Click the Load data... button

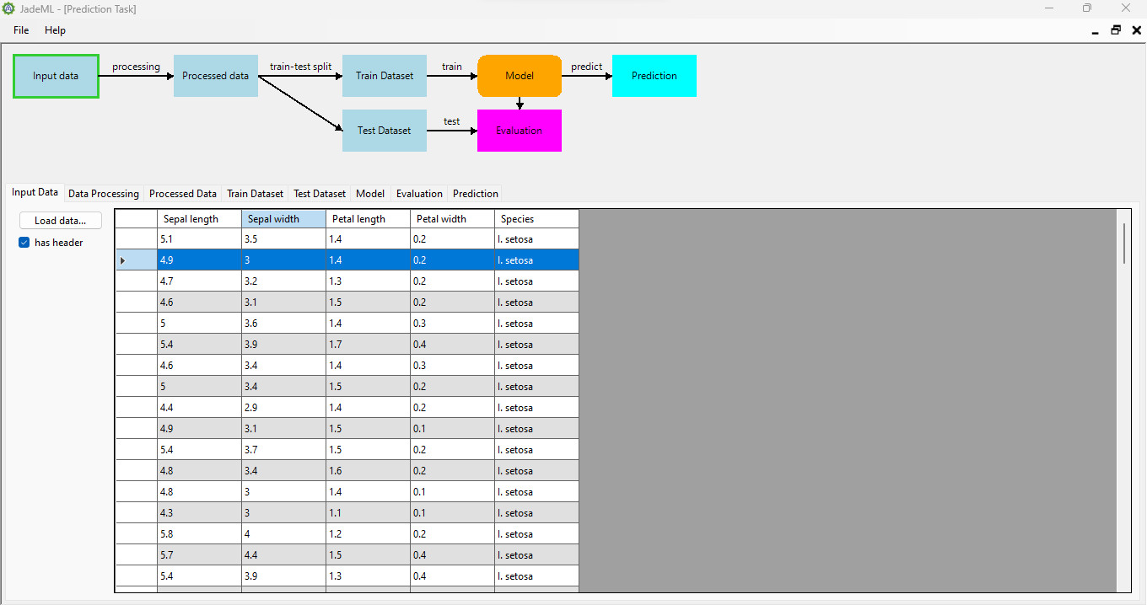click(60, 221)
